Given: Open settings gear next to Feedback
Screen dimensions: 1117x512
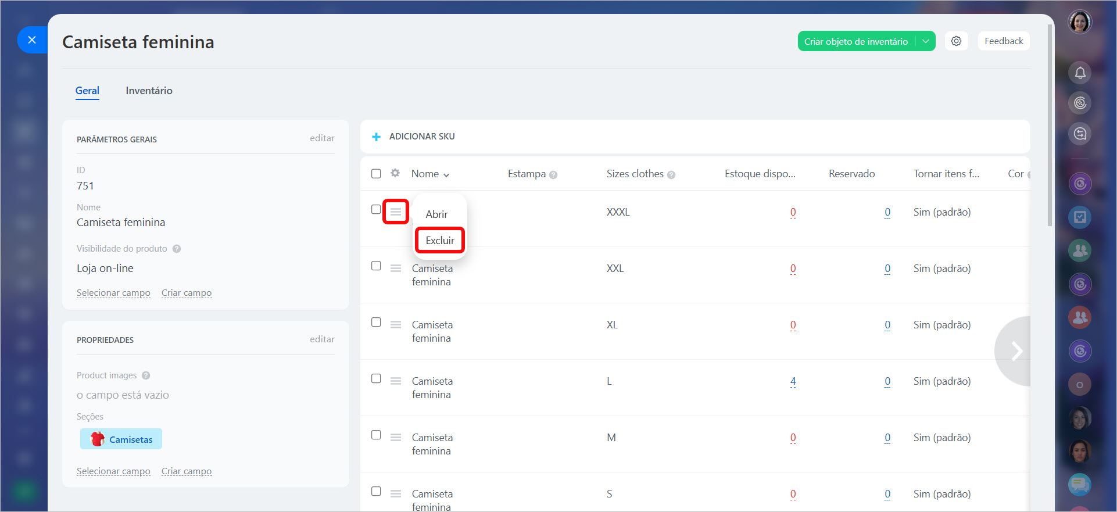Looking at the screenshot, I should point(956,41).
